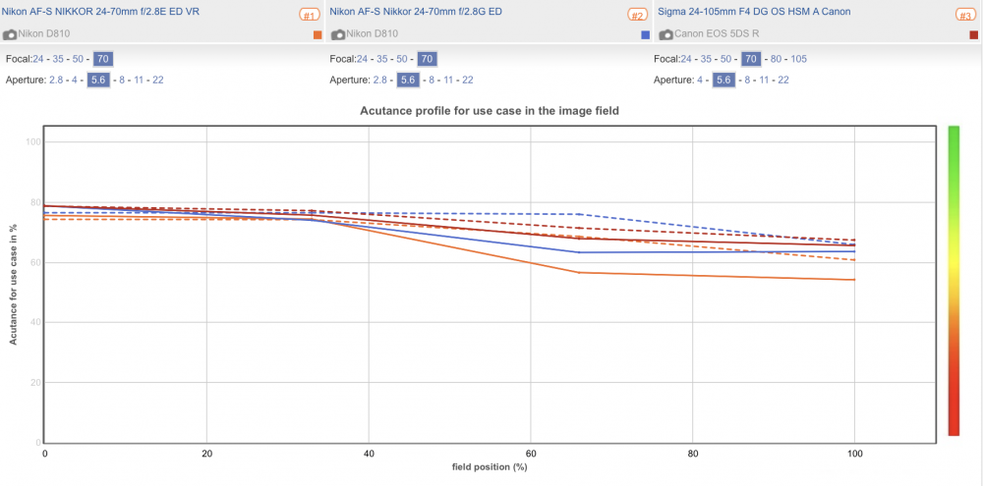Viewport: 983px width, 486px height.
Task: Click the camera icon beside Canon EOS 5DS R
Action: tap(665, 35)
